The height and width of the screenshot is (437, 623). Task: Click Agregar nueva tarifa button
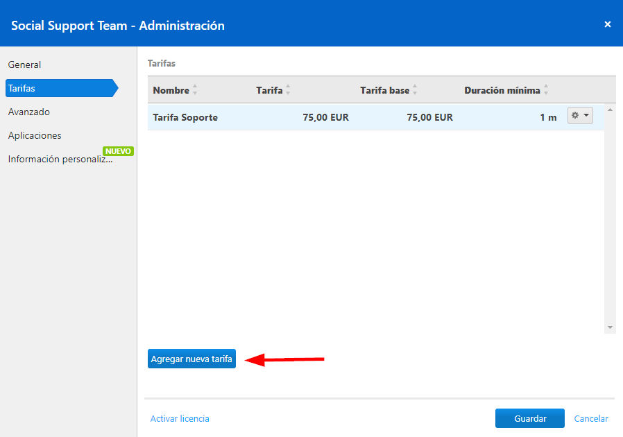[191, 359]
